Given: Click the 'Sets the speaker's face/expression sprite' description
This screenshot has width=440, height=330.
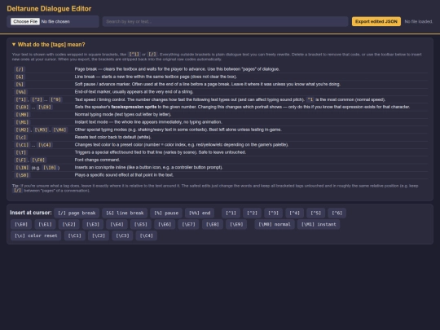Looking at the screenshot, I should (242, 107).
